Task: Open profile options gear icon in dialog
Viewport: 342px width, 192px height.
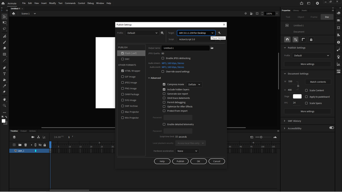Action: pos(162,33)
